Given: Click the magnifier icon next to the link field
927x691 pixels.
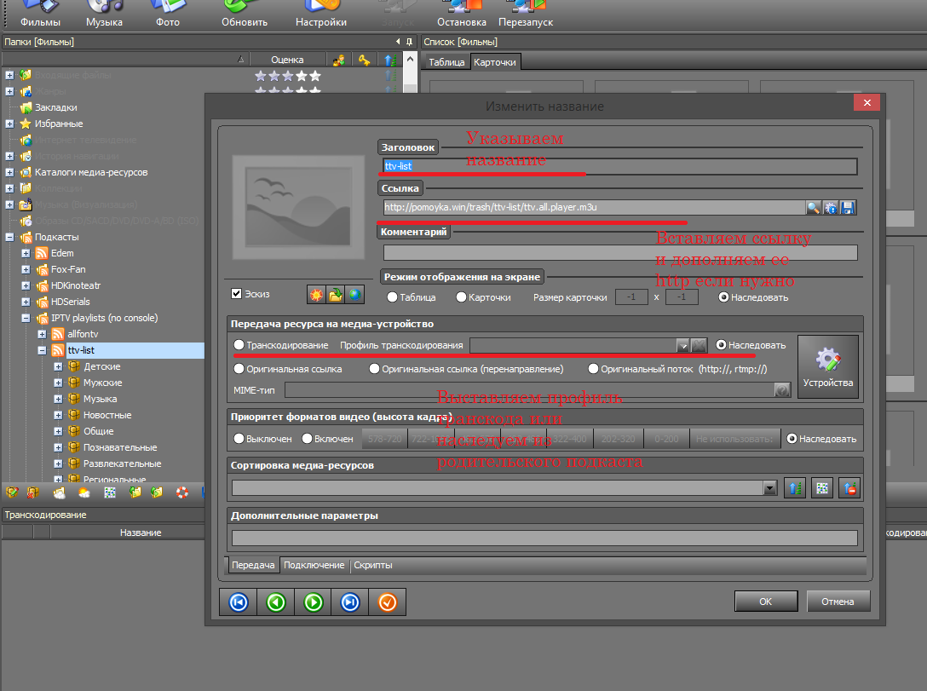Looking at the screenshot, I should (814, 207).
